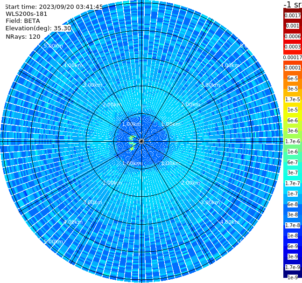Click the Start time 2023/09/20 03:41:45 text
This screenshot has width=302, height=283.
[x=54, y=7]
